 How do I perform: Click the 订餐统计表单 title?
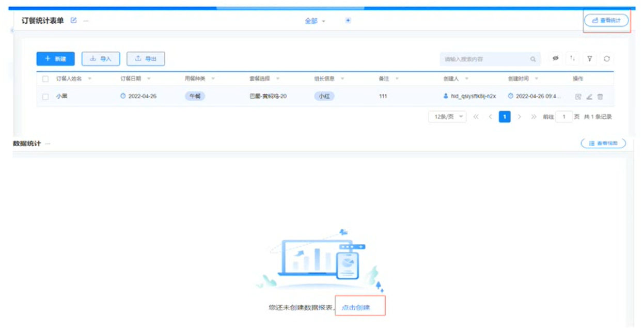point(43,21)
